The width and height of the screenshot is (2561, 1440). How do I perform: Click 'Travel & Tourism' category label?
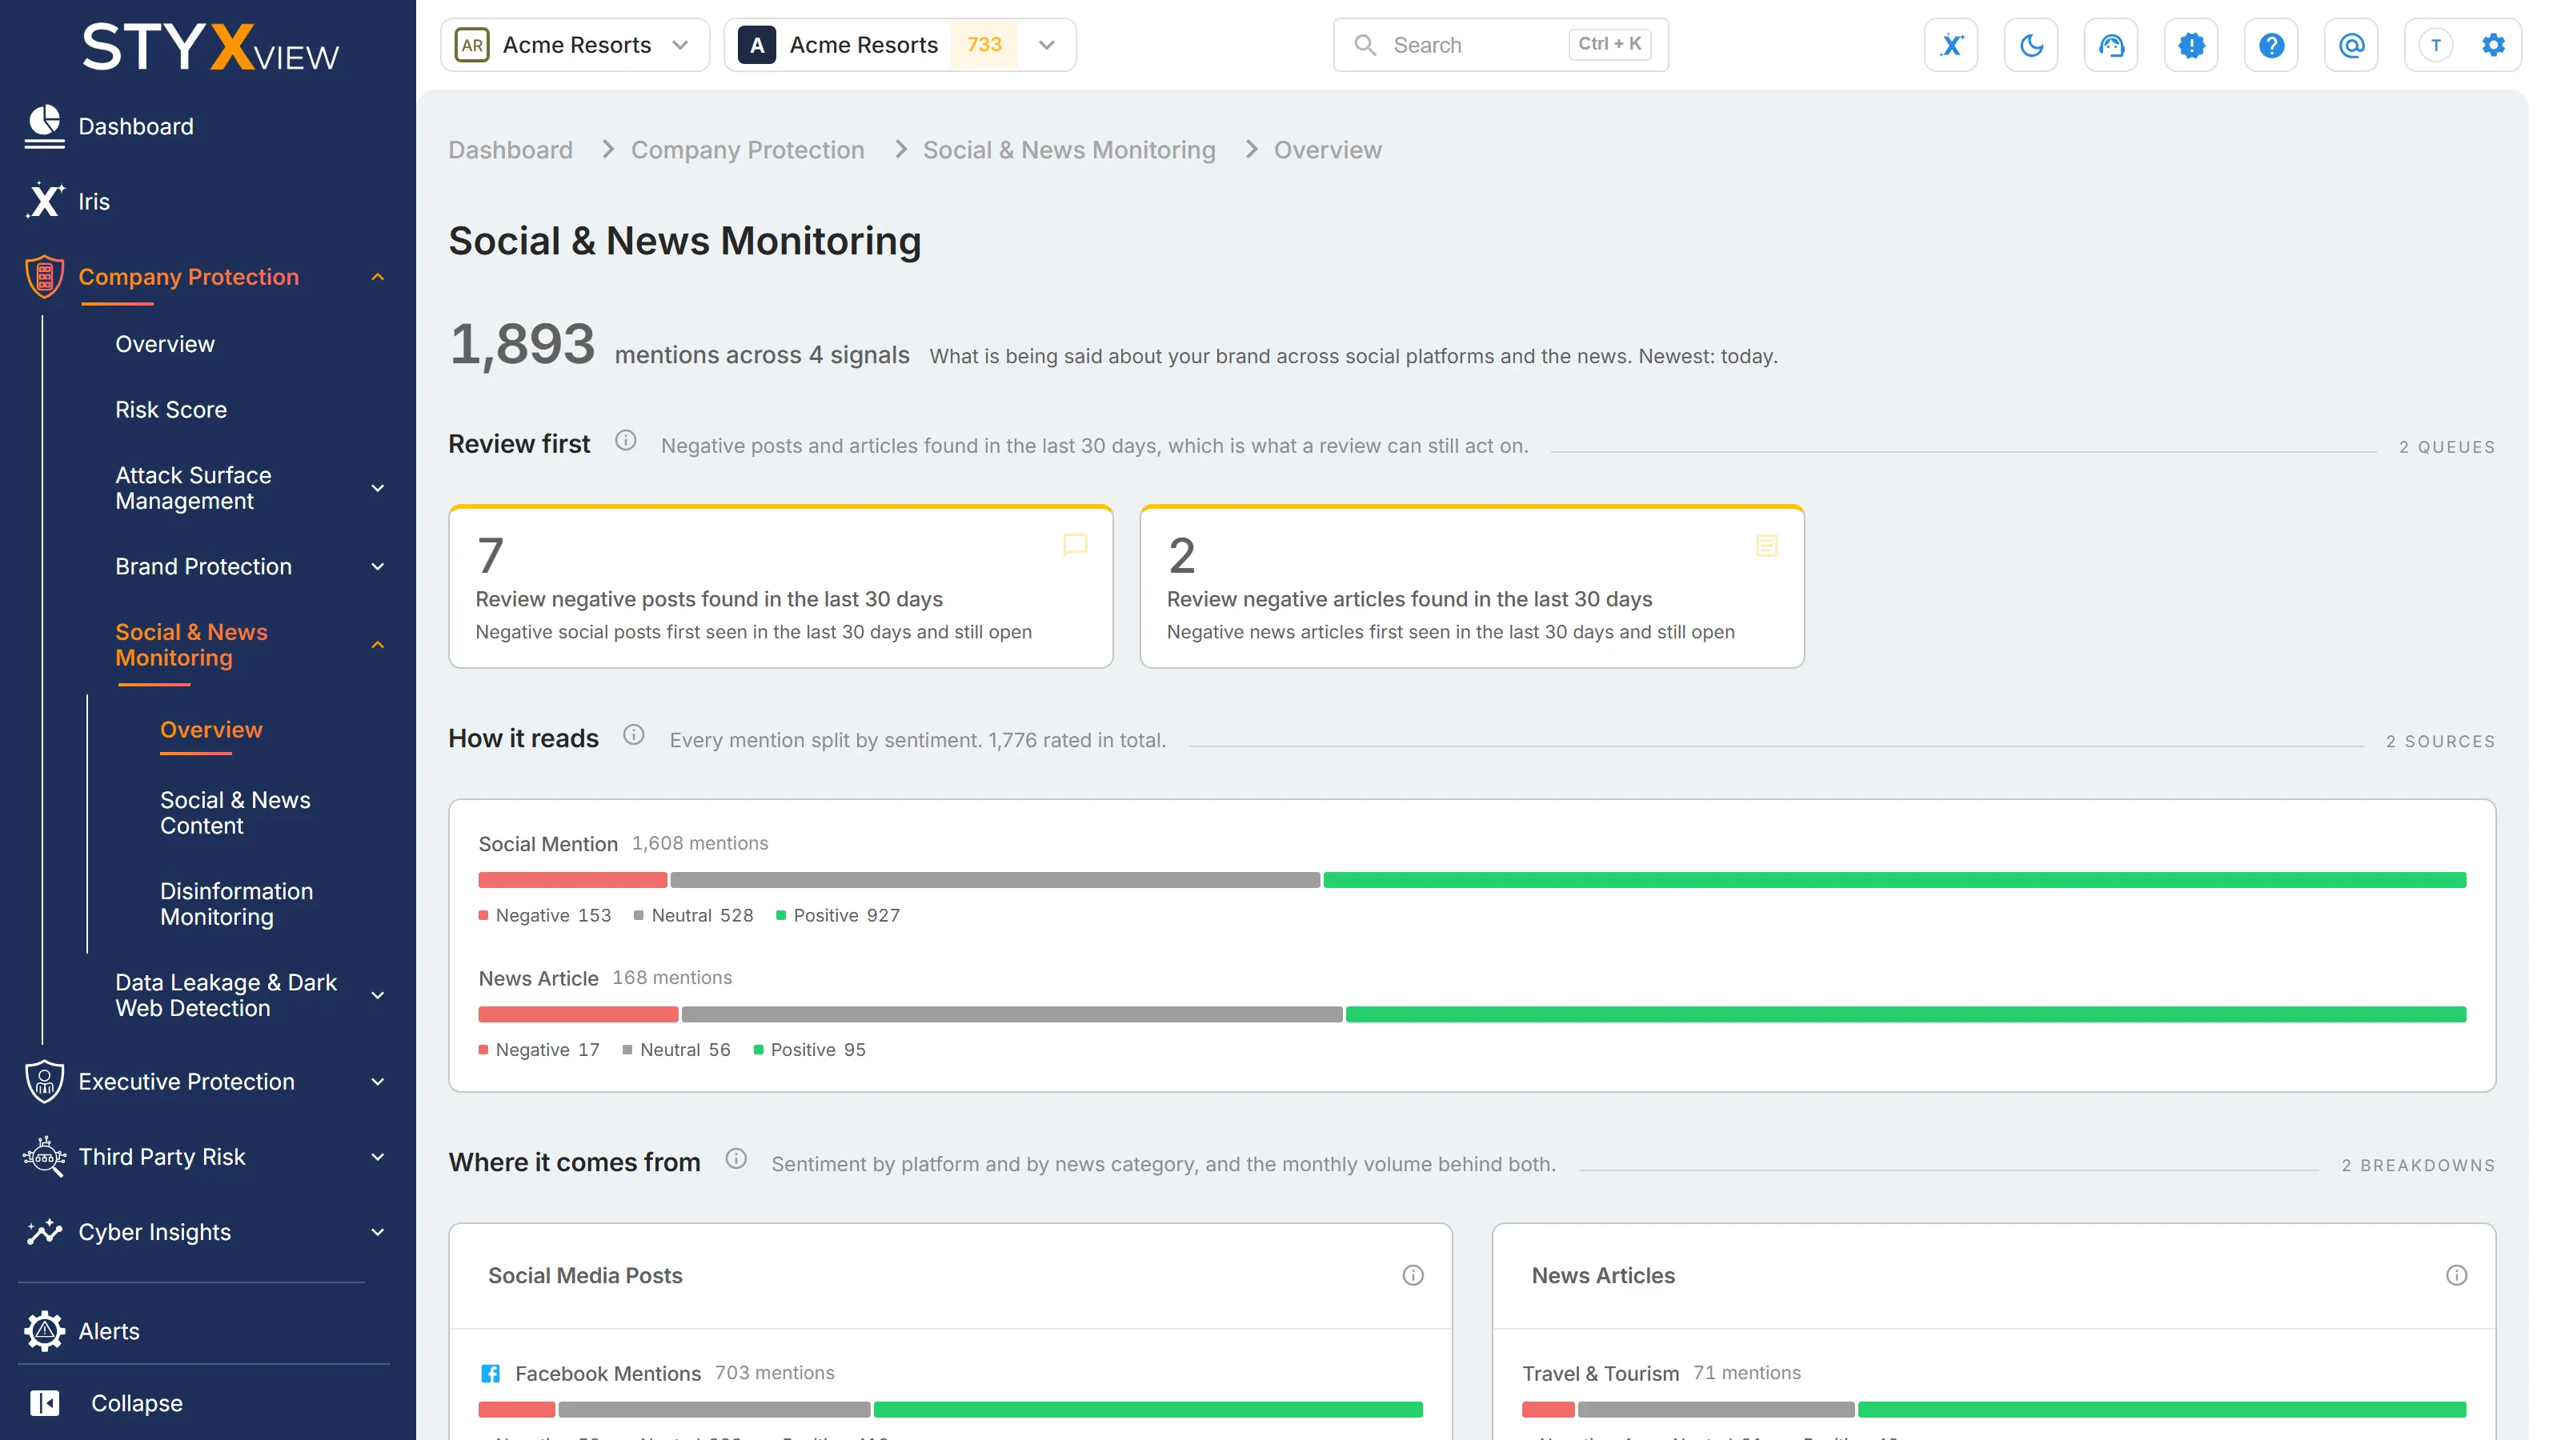tap(1600, 1374)
